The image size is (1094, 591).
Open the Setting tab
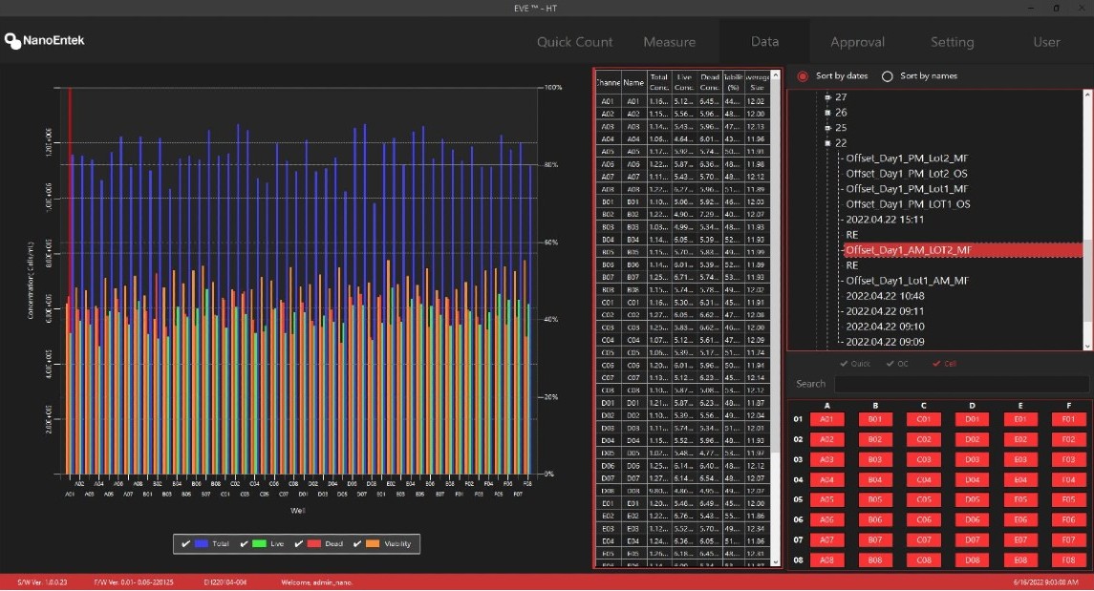click(952, 42)
